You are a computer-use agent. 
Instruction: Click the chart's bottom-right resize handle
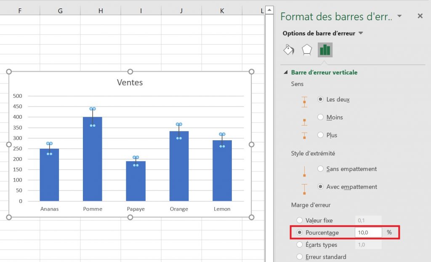point(251,217)
